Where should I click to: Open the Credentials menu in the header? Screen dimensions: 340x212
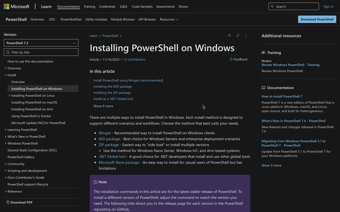coord(107,6)
